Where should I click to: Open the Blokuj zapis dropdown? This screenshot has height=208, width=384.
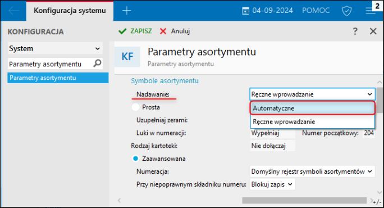coord(272,184)
